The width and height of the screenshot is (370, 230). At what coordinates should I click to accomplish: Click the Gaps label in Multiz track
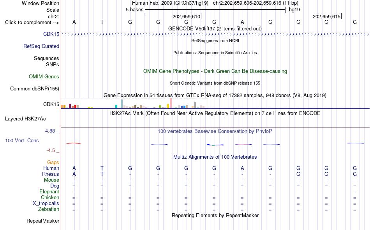point(53,162)
